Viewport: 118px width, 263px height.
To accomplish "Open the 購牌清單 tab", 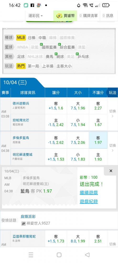I will coord(88,16).
